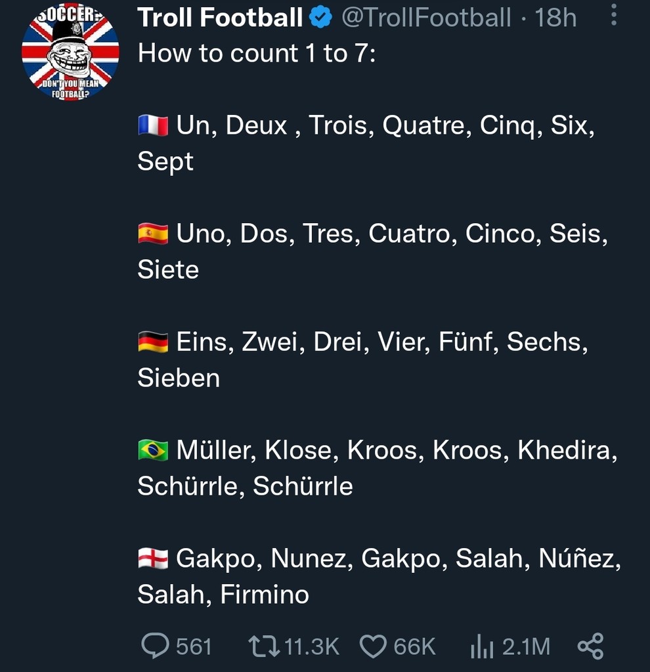Image resolution: width=650 pixels, height=672 pixels.
Task: Click the 561 replies count
Action: point(194,647)
